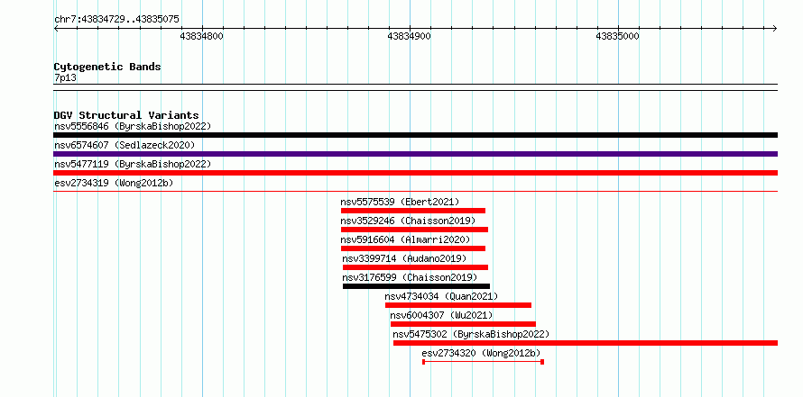Select the red bar of nsv4734034
The image size is (803, 397).
(x=458, y=305)
